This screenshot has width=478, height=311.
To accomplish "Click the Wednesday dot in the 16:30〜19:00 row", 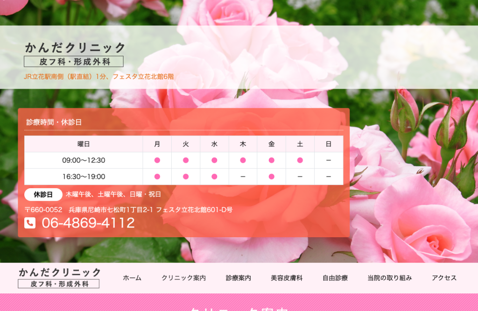I will coord(214,177).
